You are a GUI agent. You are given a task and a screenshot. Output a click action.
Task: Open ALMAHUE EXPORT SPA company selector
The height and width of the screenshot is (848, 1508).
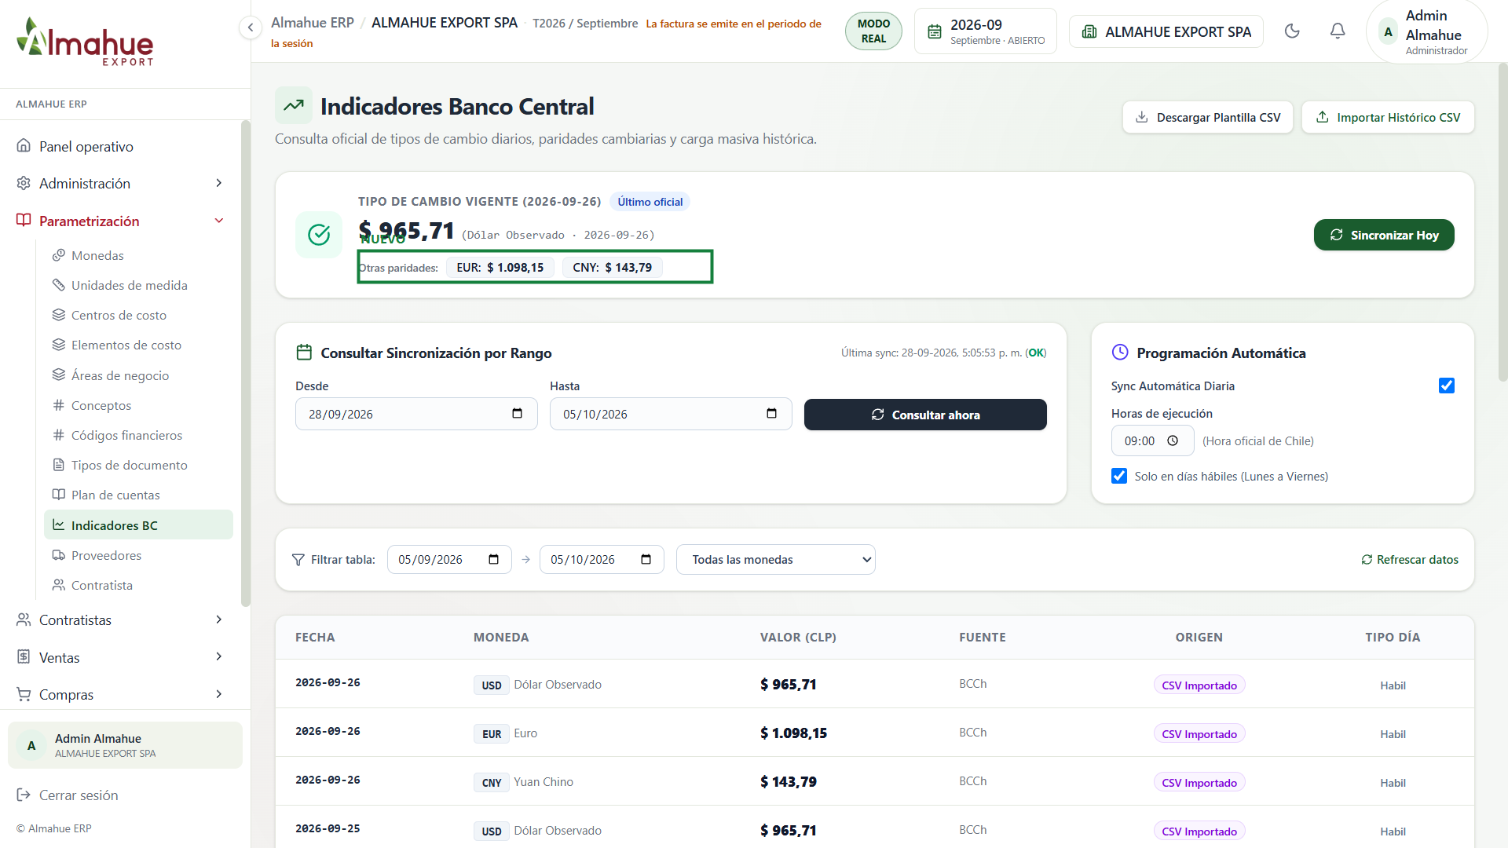(x=1166, y=31)
